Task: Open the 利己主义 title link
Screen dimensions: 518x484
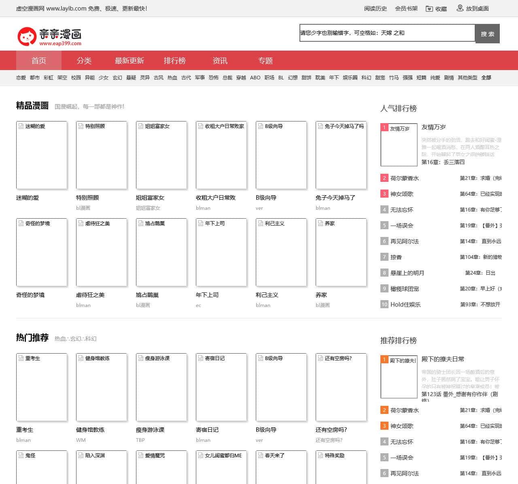Action: coord(267,295)
